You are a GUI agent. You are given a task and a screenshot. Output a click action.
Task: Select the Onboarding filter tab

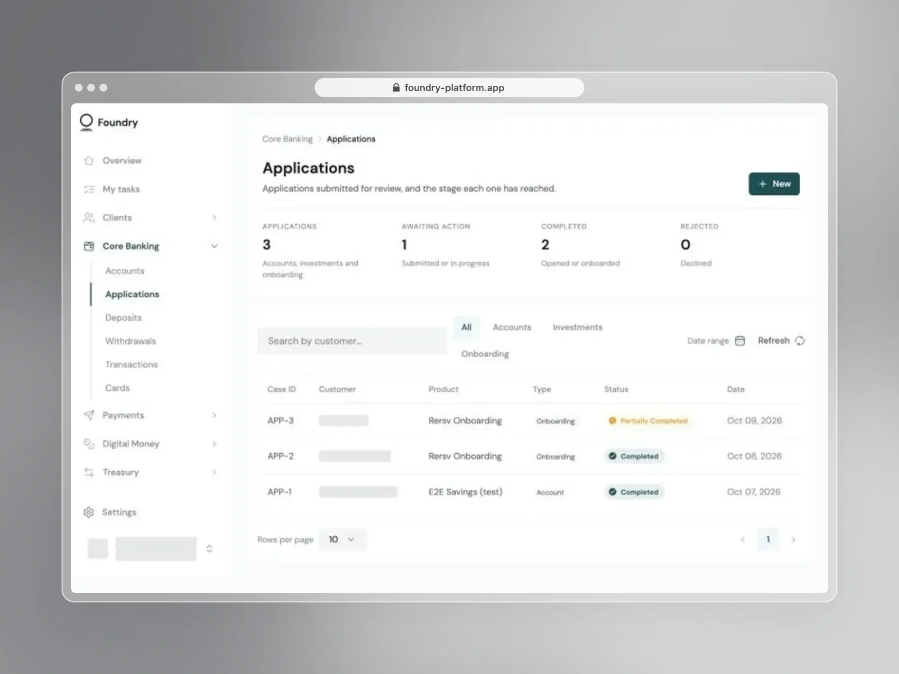pyautogui.click(x=485, y=354)
